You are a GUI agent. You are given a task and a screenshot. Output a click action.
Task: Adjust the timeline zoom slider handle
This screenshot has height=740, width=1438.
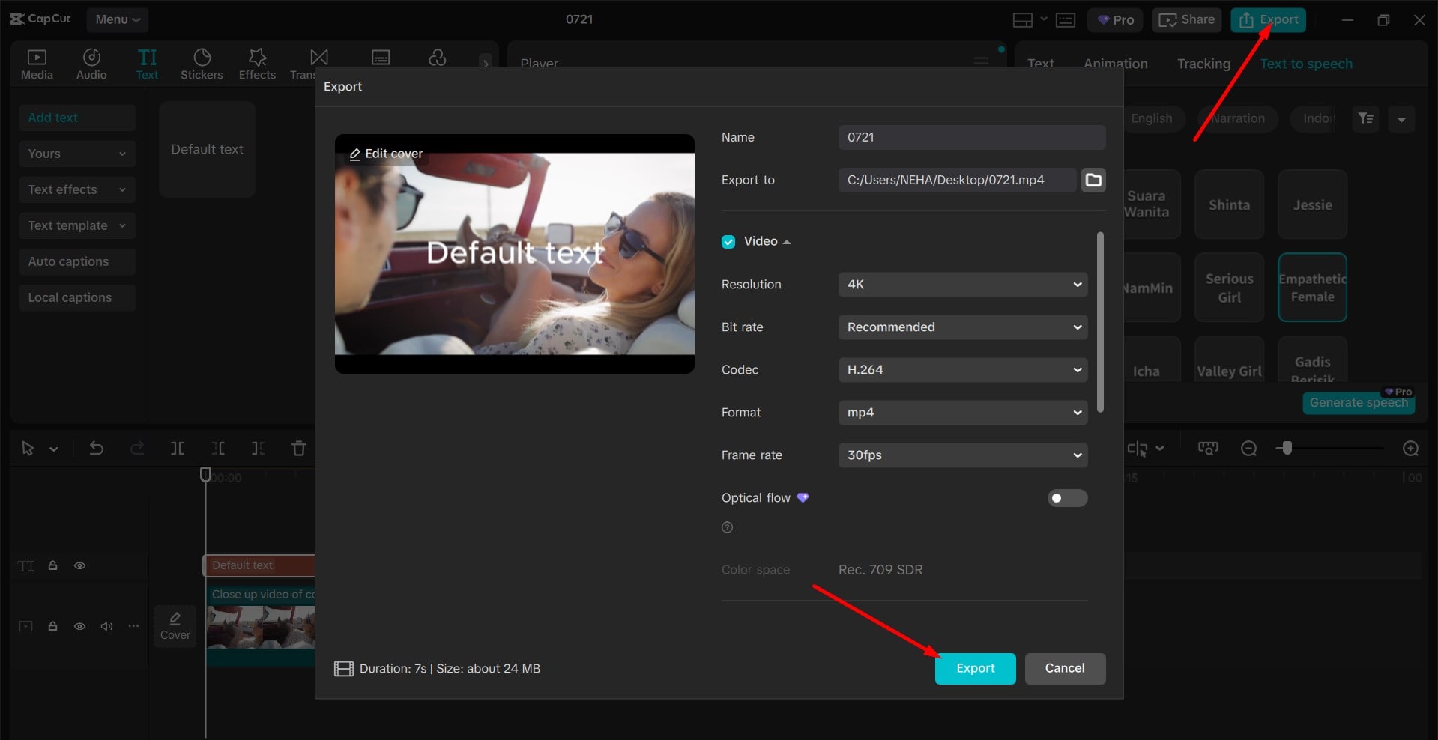coord(1287,448)
